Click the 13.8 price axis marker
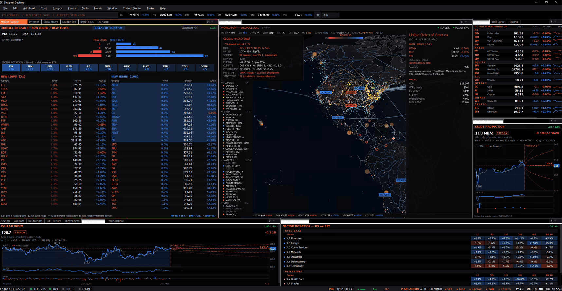The image size is (562, 291). click(556, 166)
